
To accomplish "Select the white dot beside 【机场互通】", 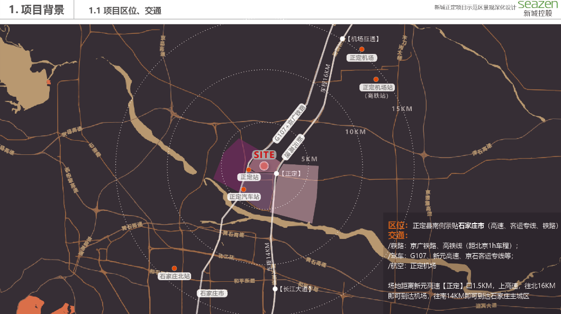I will (342, 39).
